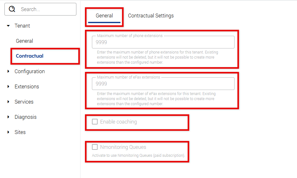Open the Extensions sidebar item

tap(27, 87)
